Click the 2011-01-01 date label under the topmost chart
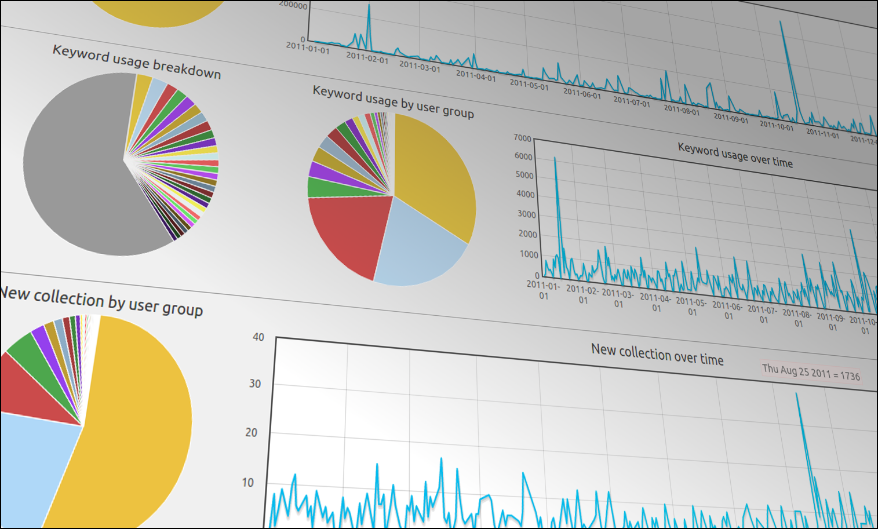Viewport: 878px width, 529px height. coord(308,48)
